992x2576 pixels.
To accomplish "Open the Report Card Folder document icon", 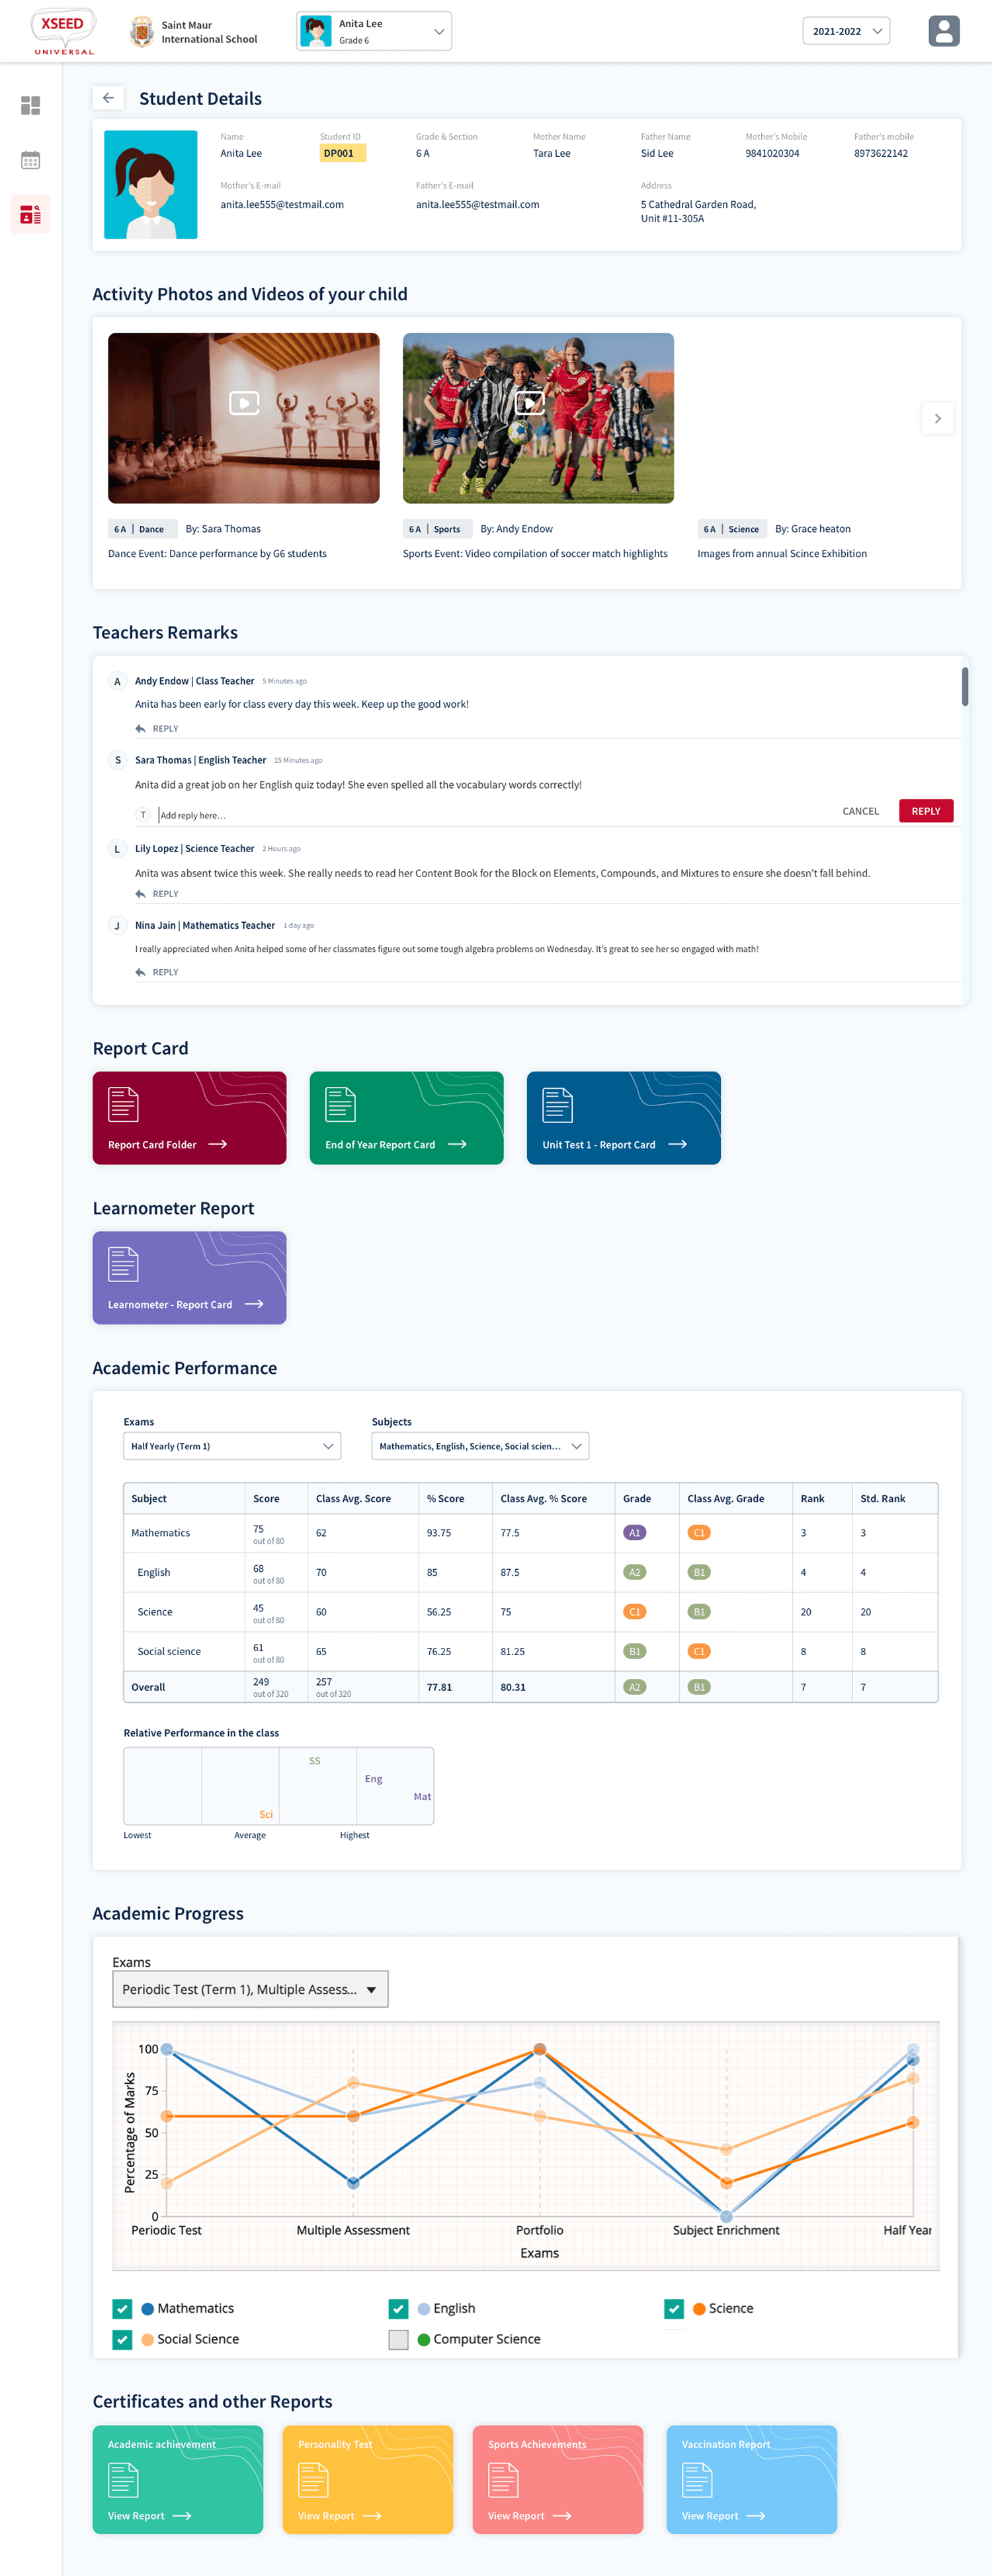I will point(123,1104).
